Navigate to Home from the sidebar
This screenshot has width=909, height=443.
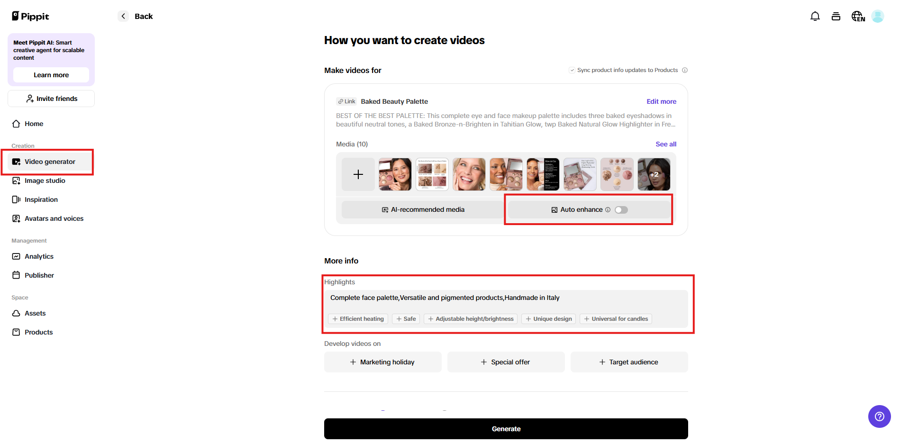33,124
